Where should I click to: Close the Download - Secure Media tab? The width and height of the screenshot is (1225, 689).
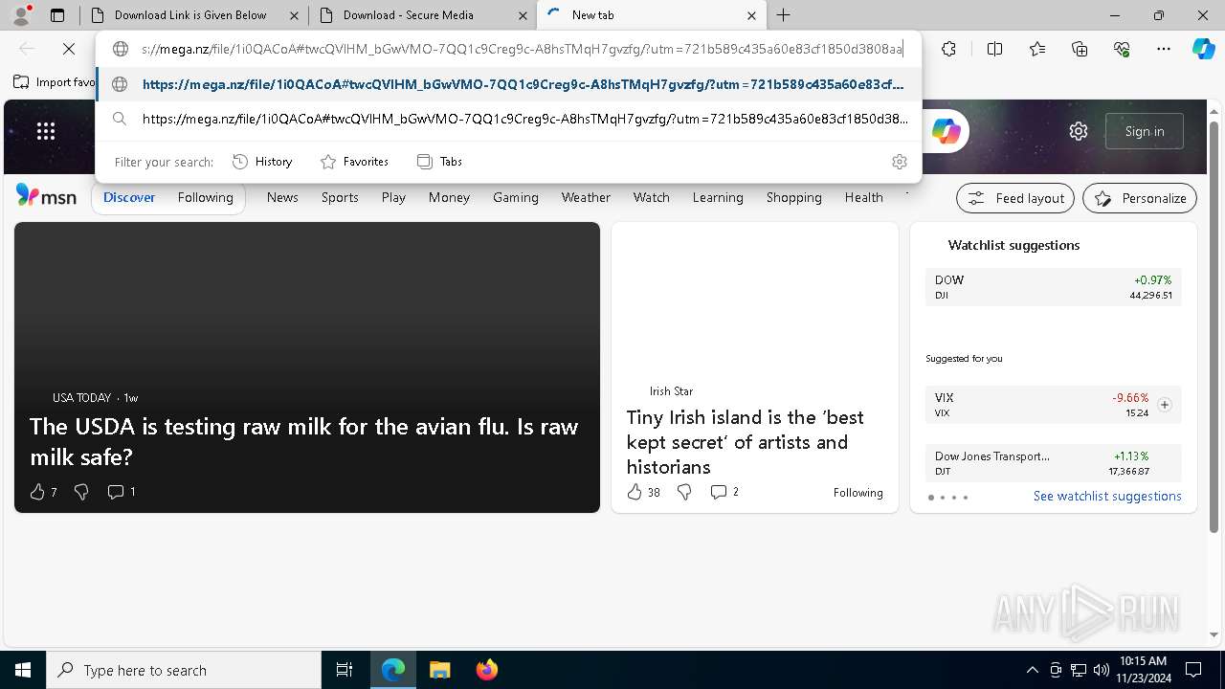(x=523, y=15)
